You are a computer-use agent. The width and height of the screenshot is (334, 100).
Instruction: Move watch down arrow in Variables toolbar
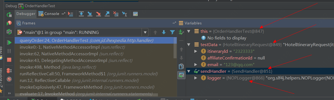[x=181, y=58]
